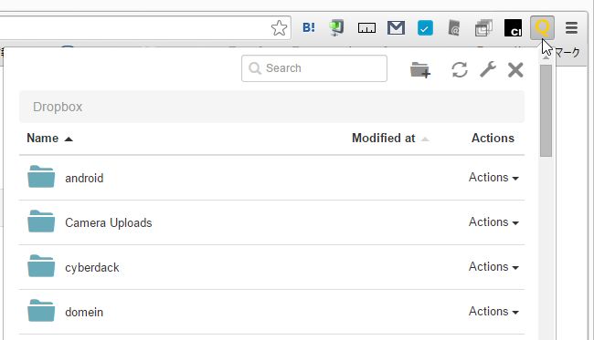Expand Actions dropdown for android folder
This screenshot has height=340, width=594.
[493, 177]
